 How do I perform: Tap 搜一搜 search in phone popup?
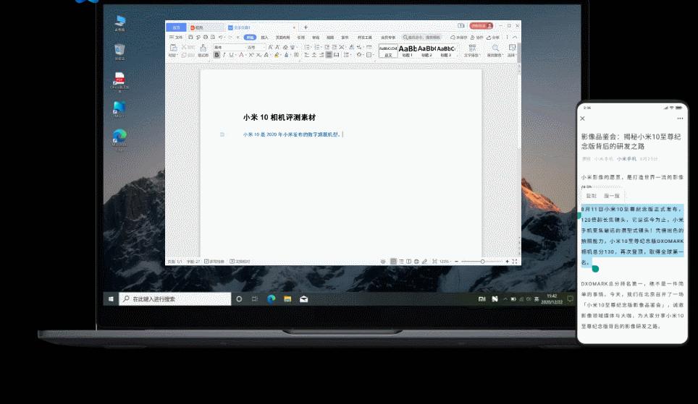612,196
